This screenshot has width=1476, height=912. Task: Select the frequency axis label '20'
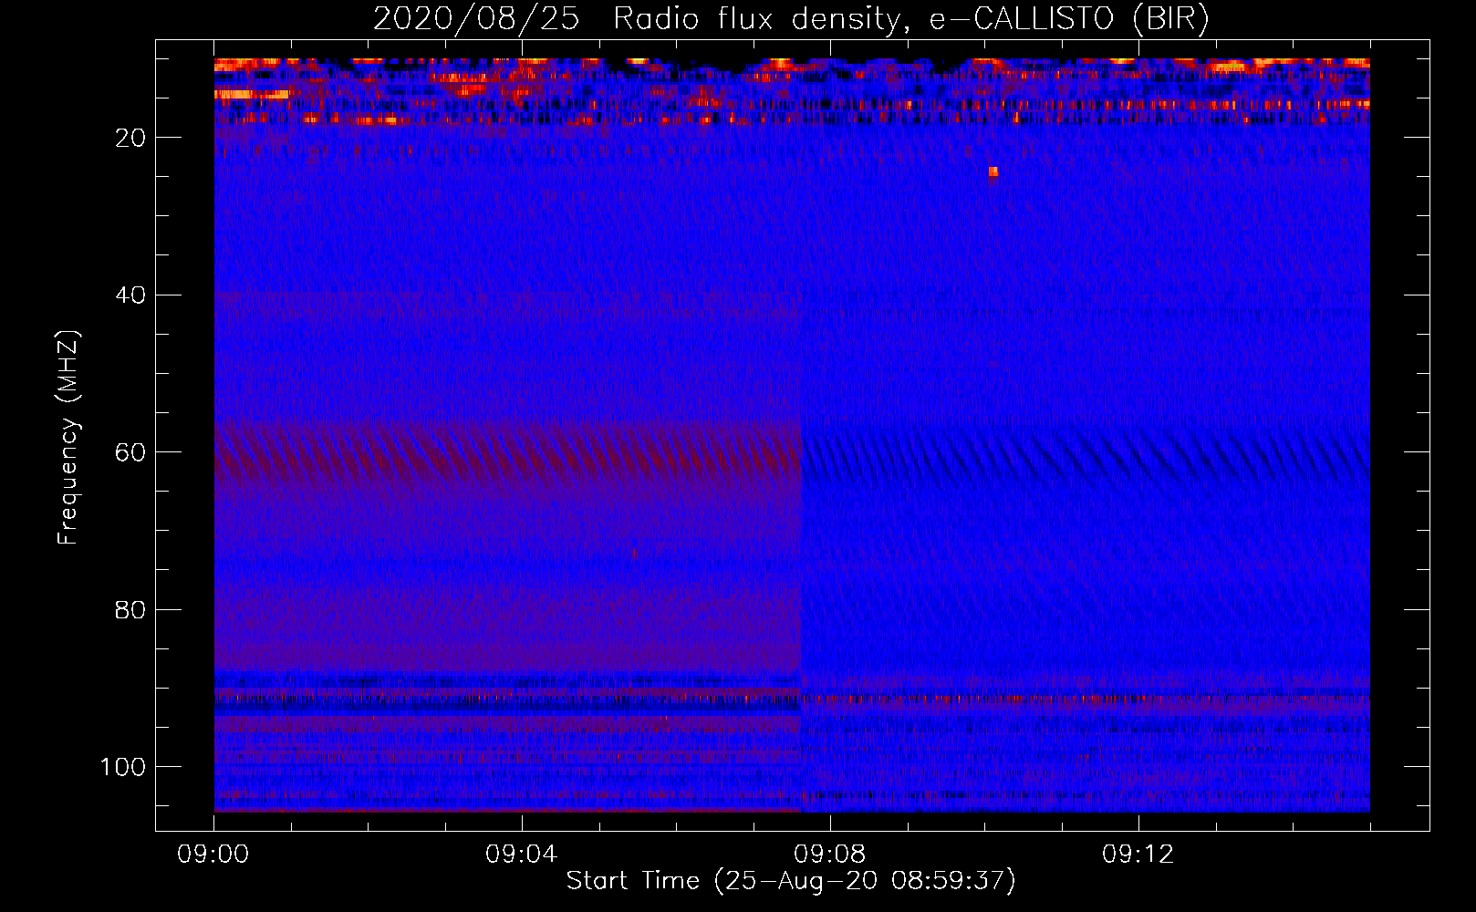click(x=131, y=138)
